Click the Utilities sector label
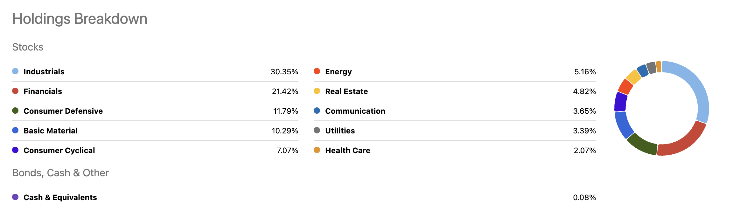Screen dimensions: 733x216 [x=340, y=131]
